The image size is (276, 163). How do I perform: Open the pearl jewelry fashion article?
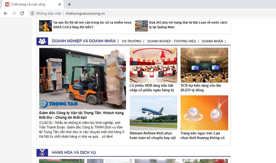(203, 135)
